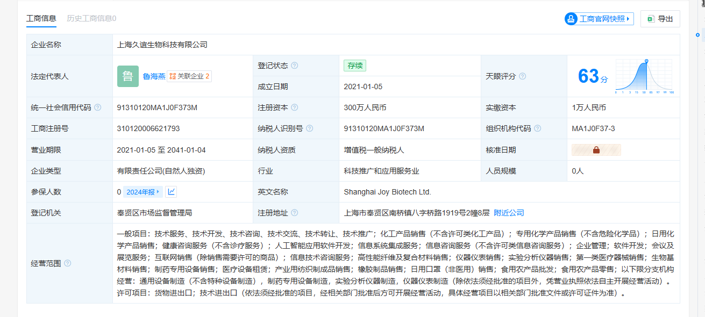Open the trend chart icon beside 2024年报
Viewport: 705px width, 317px height.
pos(171,192)
